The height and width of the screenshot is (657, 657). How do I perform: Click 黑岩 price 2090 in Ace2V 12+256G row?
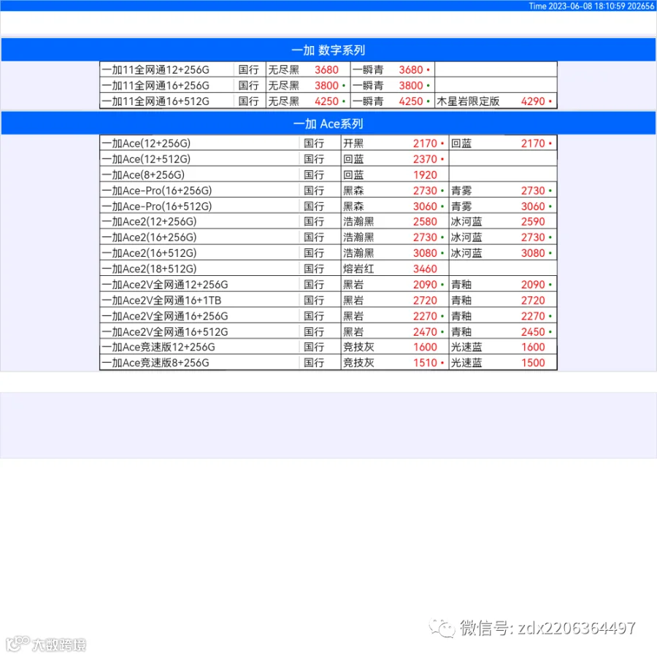(425, 285)
